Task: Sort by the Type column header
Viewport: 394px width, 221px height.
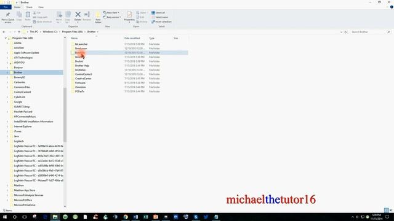Action: click(151, 38)
